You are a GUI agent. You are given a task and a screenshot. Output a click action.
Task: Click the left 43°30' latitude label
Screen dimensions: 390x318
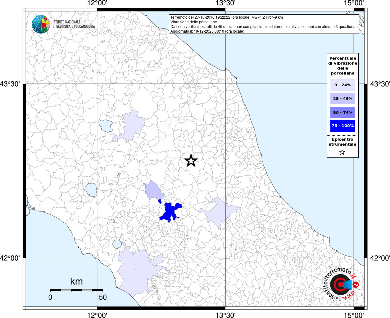click(x=10, y=84)
